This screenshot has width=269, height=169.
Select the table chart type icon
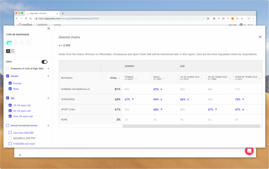(x=9, y=43)
